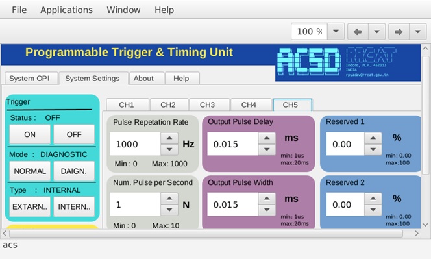This screenshot has width=431, height=259.
Task: Switch to channel tab CH3
Action: 210,105
